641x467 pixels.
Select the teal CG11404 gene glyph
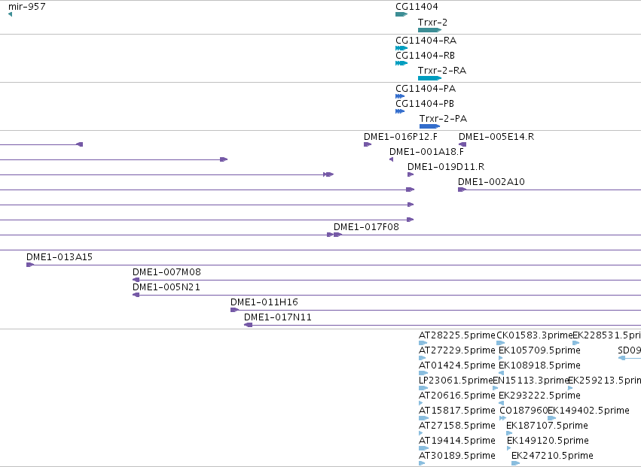click(401, 14)
